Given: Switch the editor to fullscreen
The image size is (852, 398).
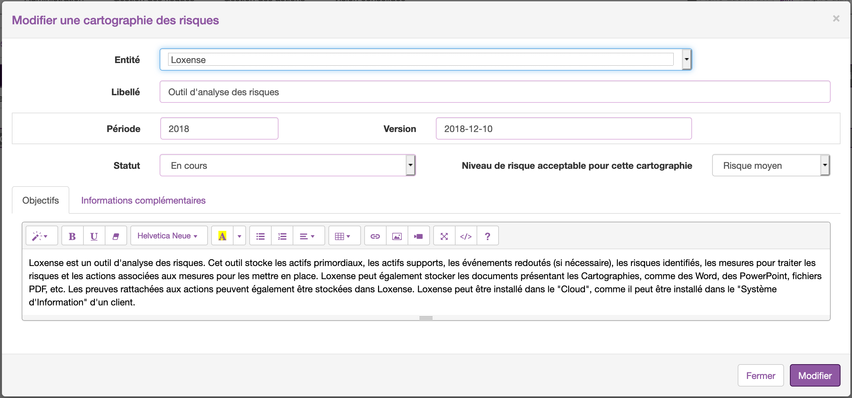Looking at the screenshot, I should (x=444, y=236).
